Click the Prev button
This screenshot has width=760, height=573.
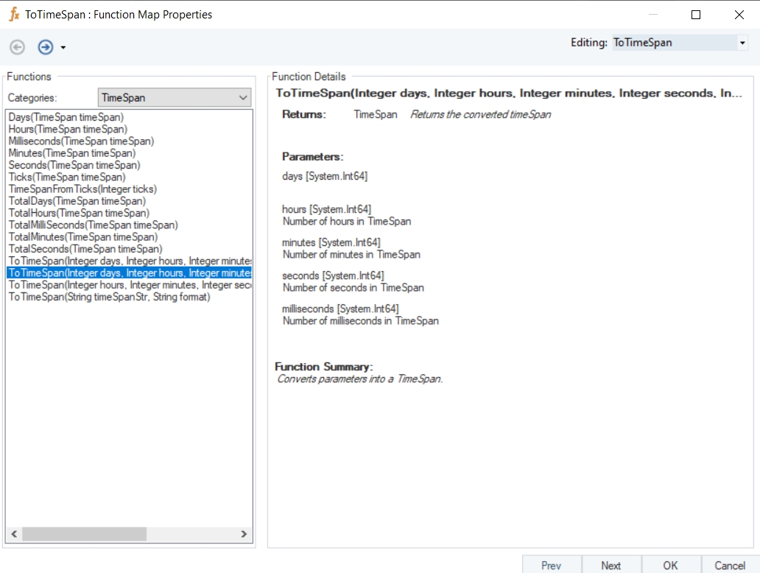click(x=551, y=565)
